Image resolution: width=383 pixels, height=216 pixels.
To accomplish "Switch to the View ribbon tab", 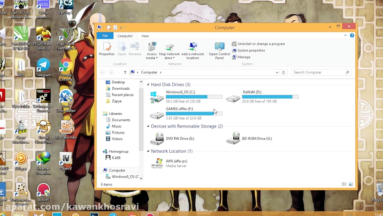I will click(145, 36).
